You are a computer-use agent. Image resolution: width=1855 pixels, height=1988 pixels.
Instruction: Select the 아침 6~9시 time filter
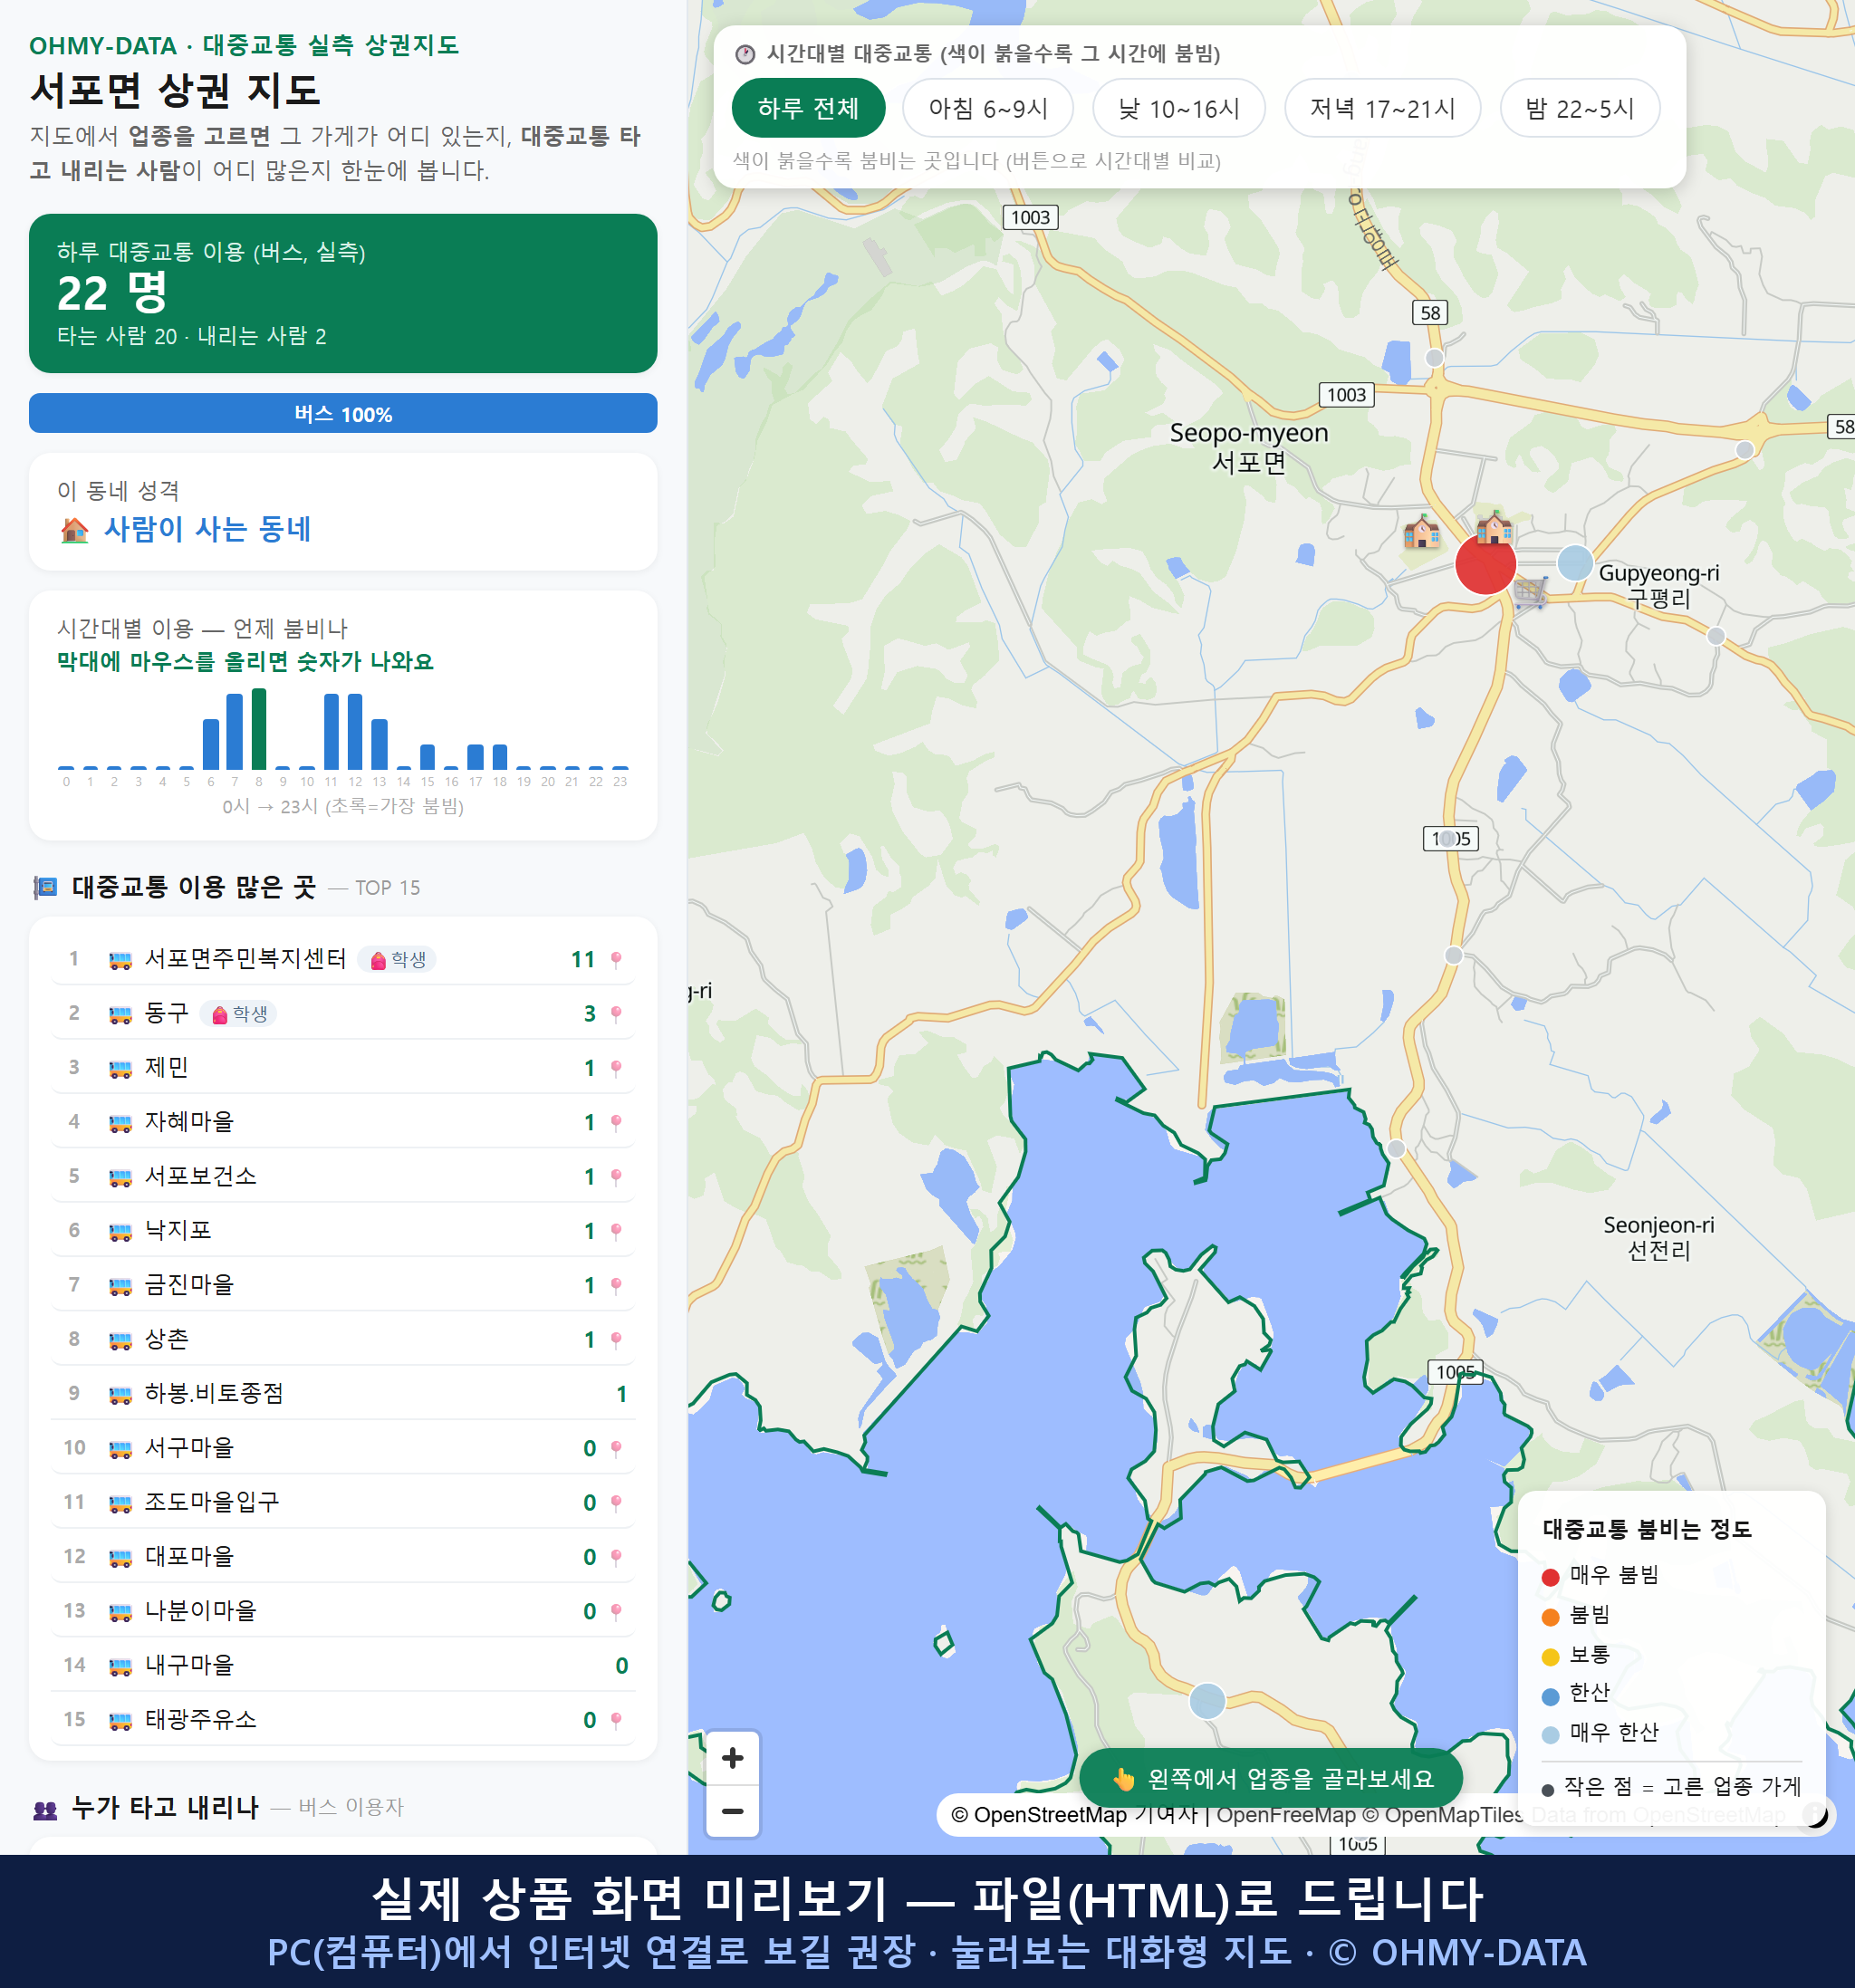(987, 108)
